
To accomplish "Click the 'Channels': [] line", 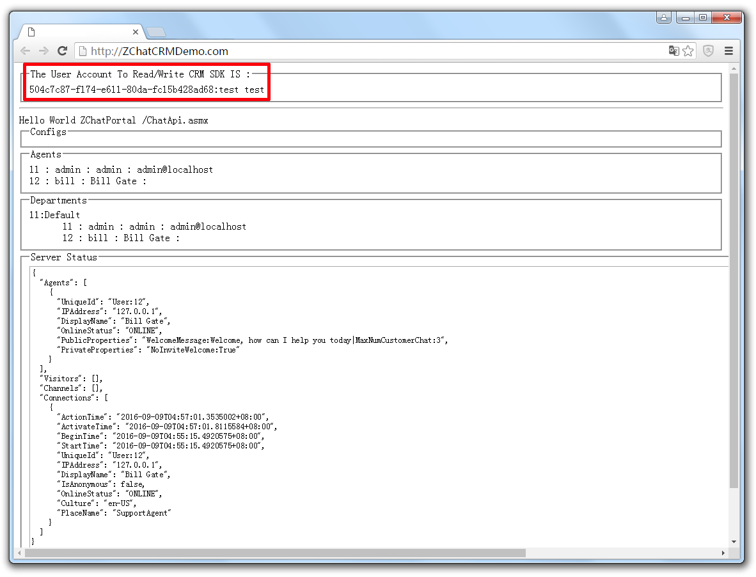I will coord(72,388).
